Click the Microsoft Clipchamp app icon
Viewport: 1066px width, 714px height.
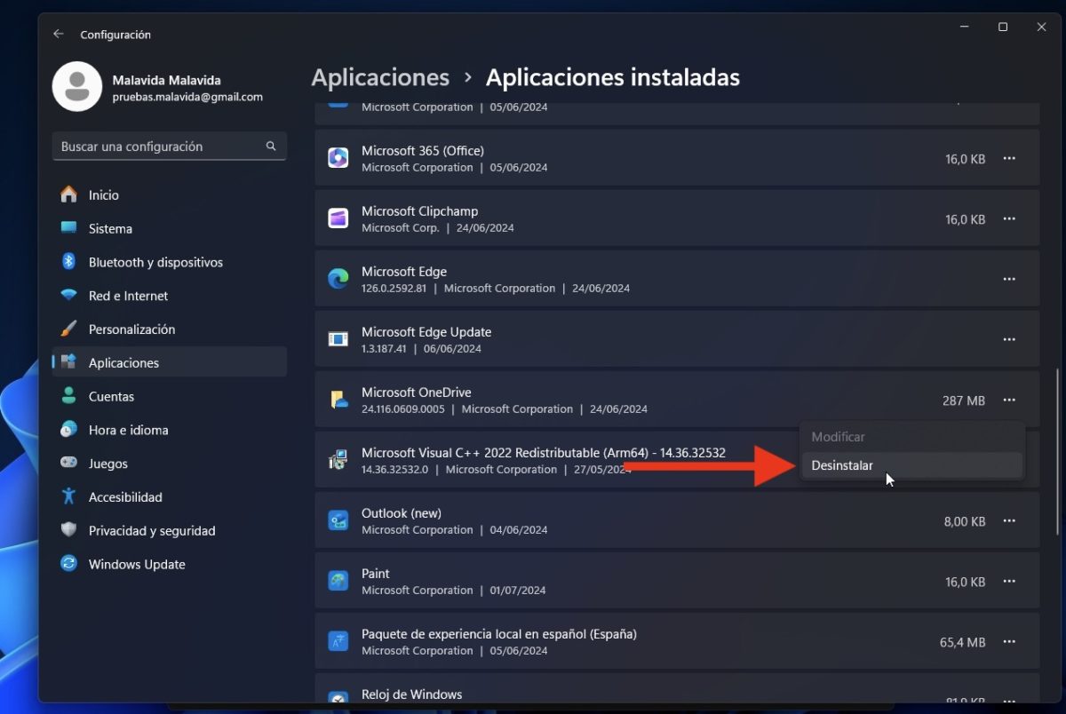338,218
